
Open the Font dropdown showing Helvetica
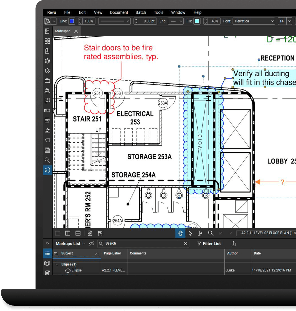point(254,21)
